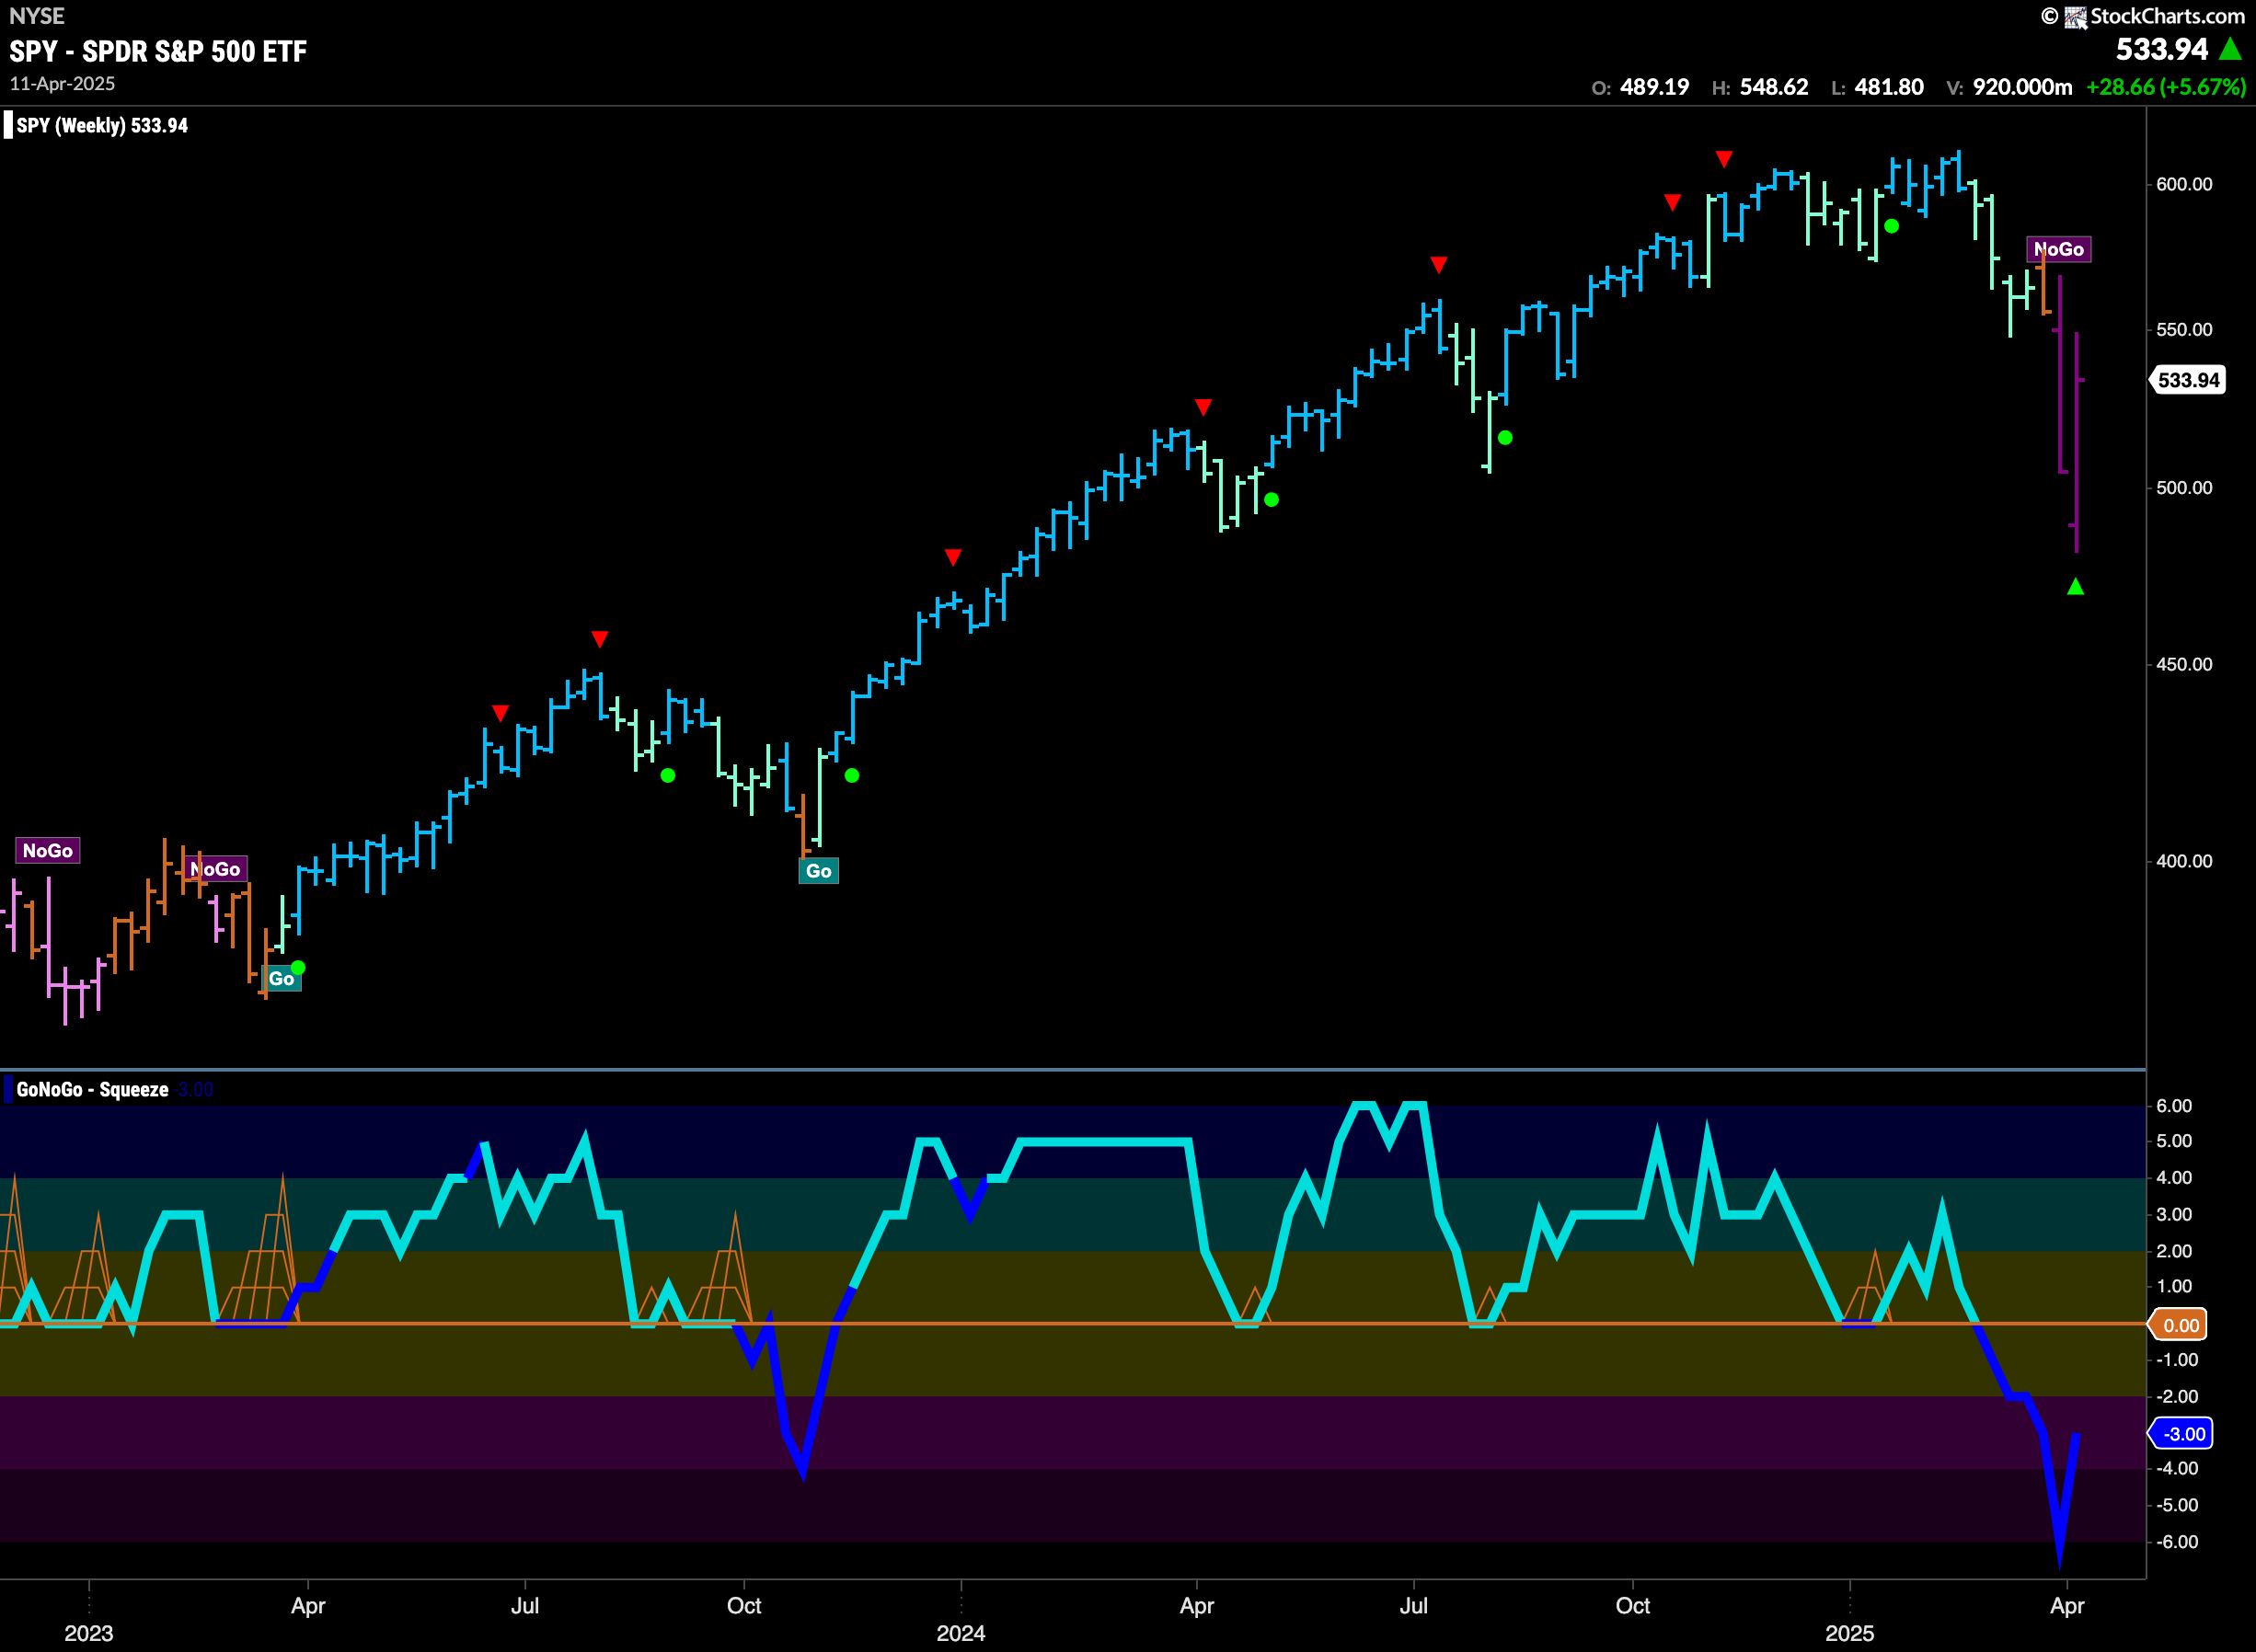Click the 11-Apr-2025 date text
The image size is (2256, 1652).
coord(62,83)
